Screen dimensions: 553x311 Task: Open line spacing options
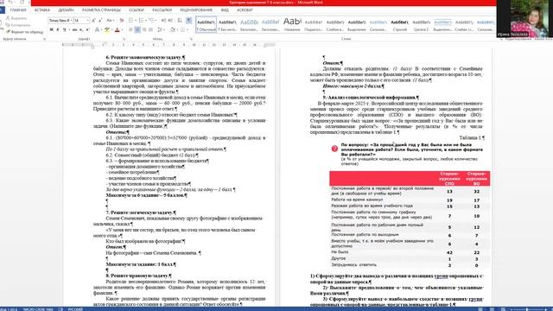pos(161,29)
